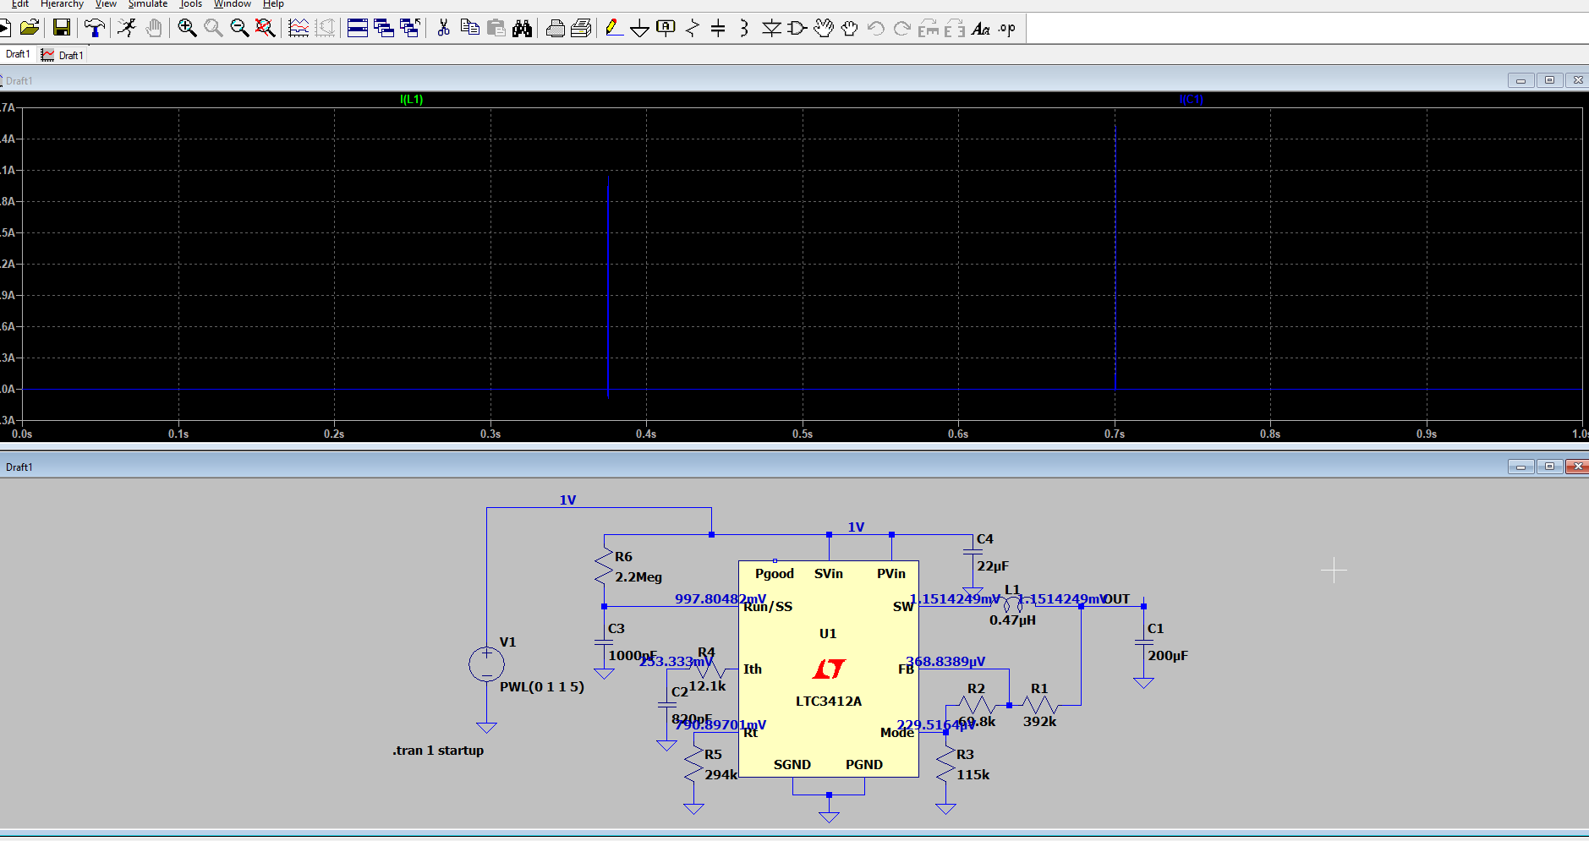Viewport: 1589px width, 841px height.
Task: Click the I(L1) trace label
Action: click(411, 99)
